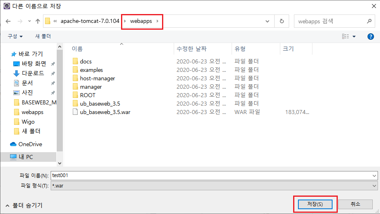The image size is (380, 214).
Task: Click sidebar scrollbar down arrow
Action: (60, 163)
